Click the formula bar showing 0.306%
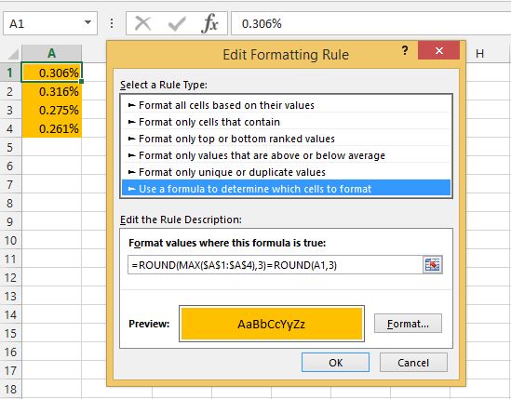This screenshot has height=399, width=511. (370, 23)
